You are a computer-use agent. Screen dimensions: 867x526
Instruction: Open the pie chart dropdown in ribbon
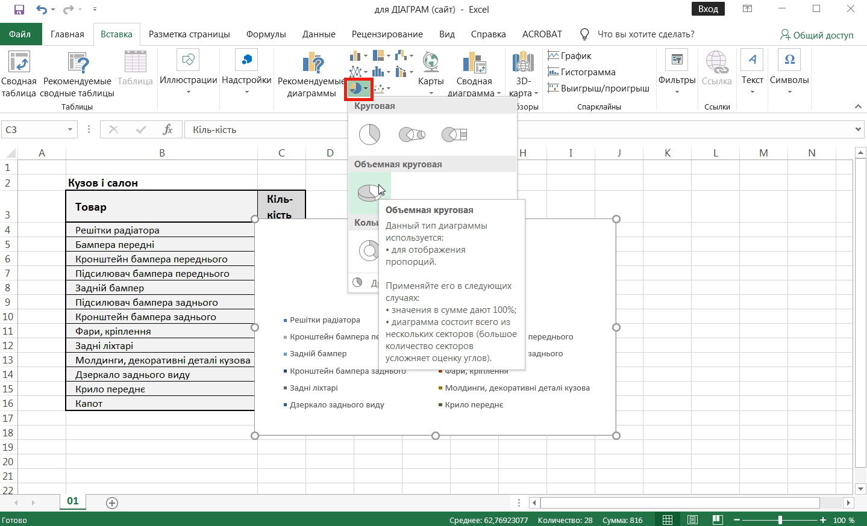coord(358,89)
